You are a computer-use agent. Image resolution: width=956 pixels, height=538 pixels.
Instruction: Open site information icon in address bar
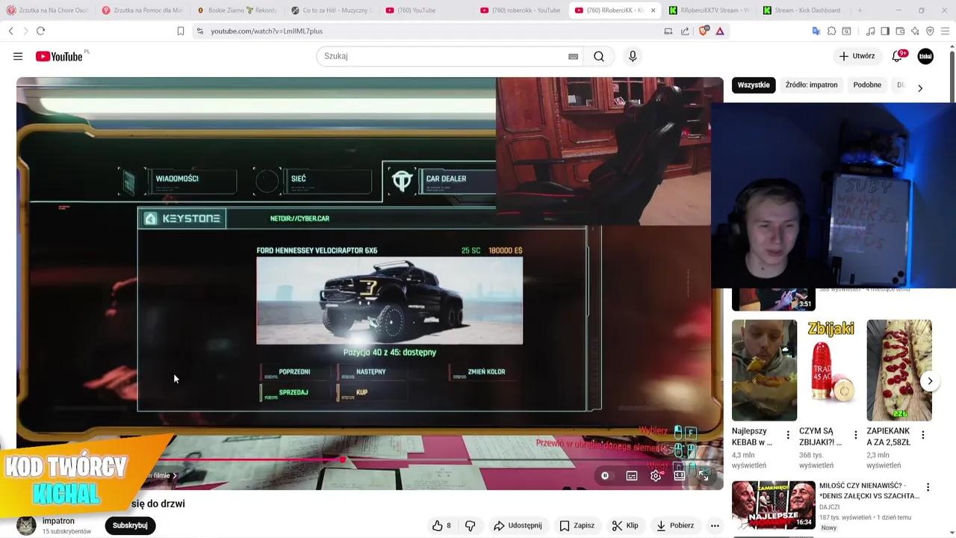(x=199, y=31)
